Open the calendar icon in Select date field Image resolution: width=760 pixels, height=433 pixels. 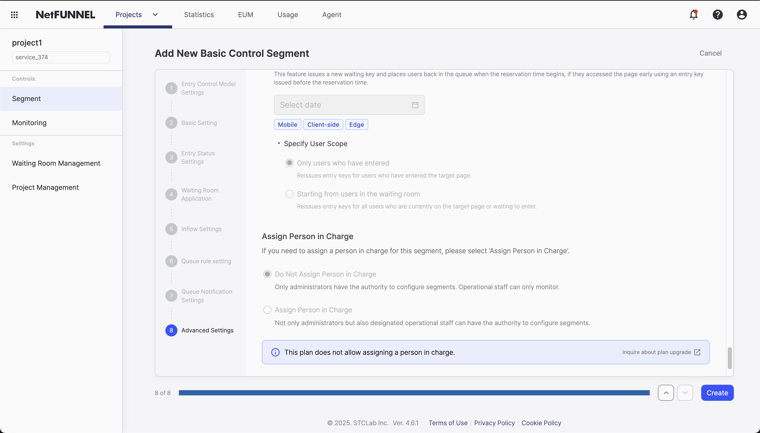[x=415, y=105]
